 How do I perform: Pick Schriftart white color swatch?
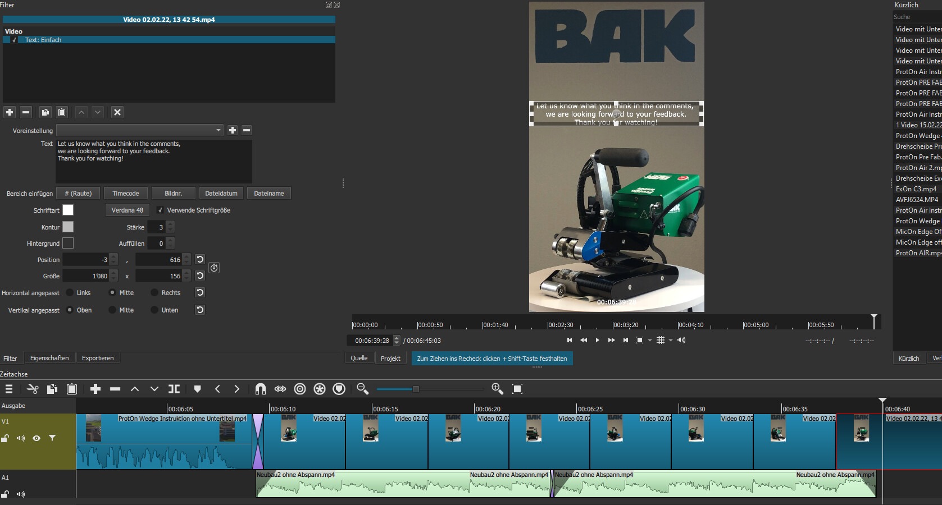pyautogui.click(x=68, y=210)
